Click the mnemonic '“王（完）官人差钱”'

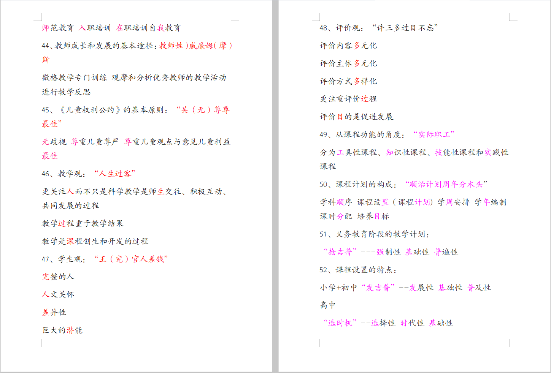[x=131, y=259]
